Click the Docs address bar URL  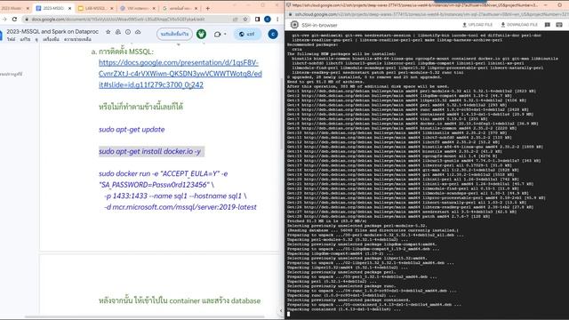[118, 19]
